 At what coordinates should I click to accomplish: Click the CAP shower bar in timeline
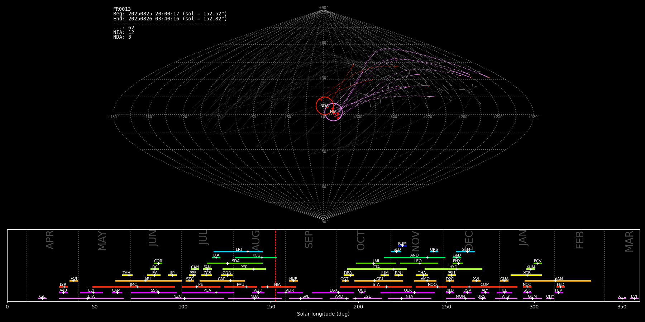222,281
